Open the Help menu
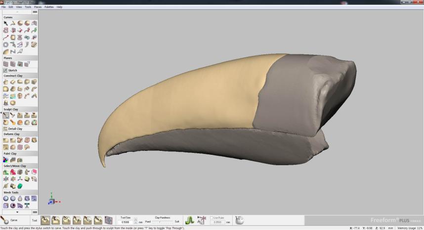The image size is (424, 230). [59, 7]
